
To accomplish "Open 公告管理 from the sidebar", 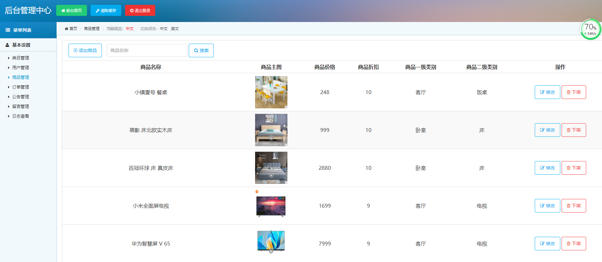I will click(20, 97).
